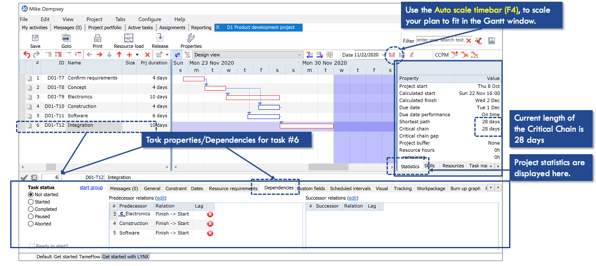Click the red right-arrow indent icon
Image resolution: width=596 pixels, height=266 pixels.
pyautogui.click(x=99, y=55)
